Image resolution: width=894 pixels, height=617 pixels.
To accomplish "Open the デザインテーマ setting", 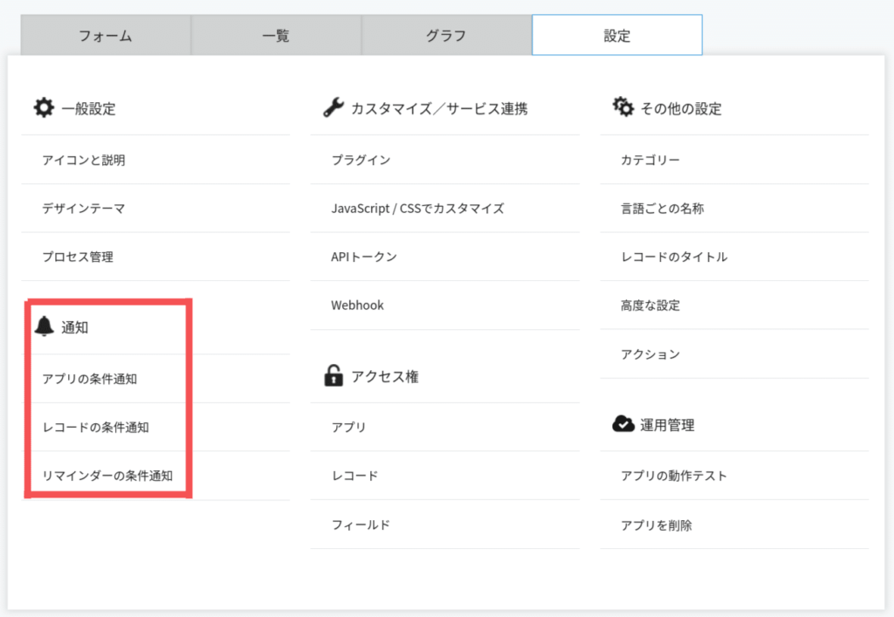I will [84, 209].
